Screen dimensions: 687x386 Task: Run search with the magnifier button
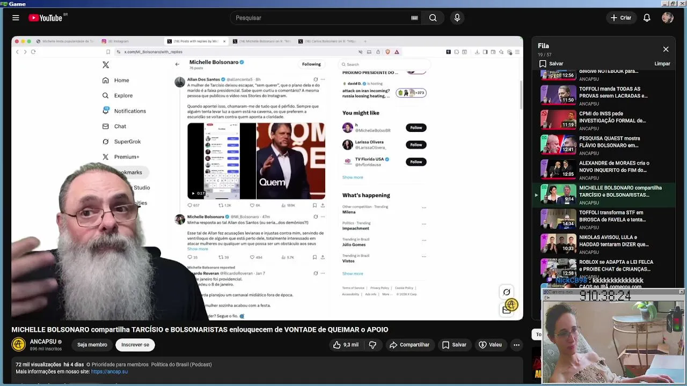point(433,18)
